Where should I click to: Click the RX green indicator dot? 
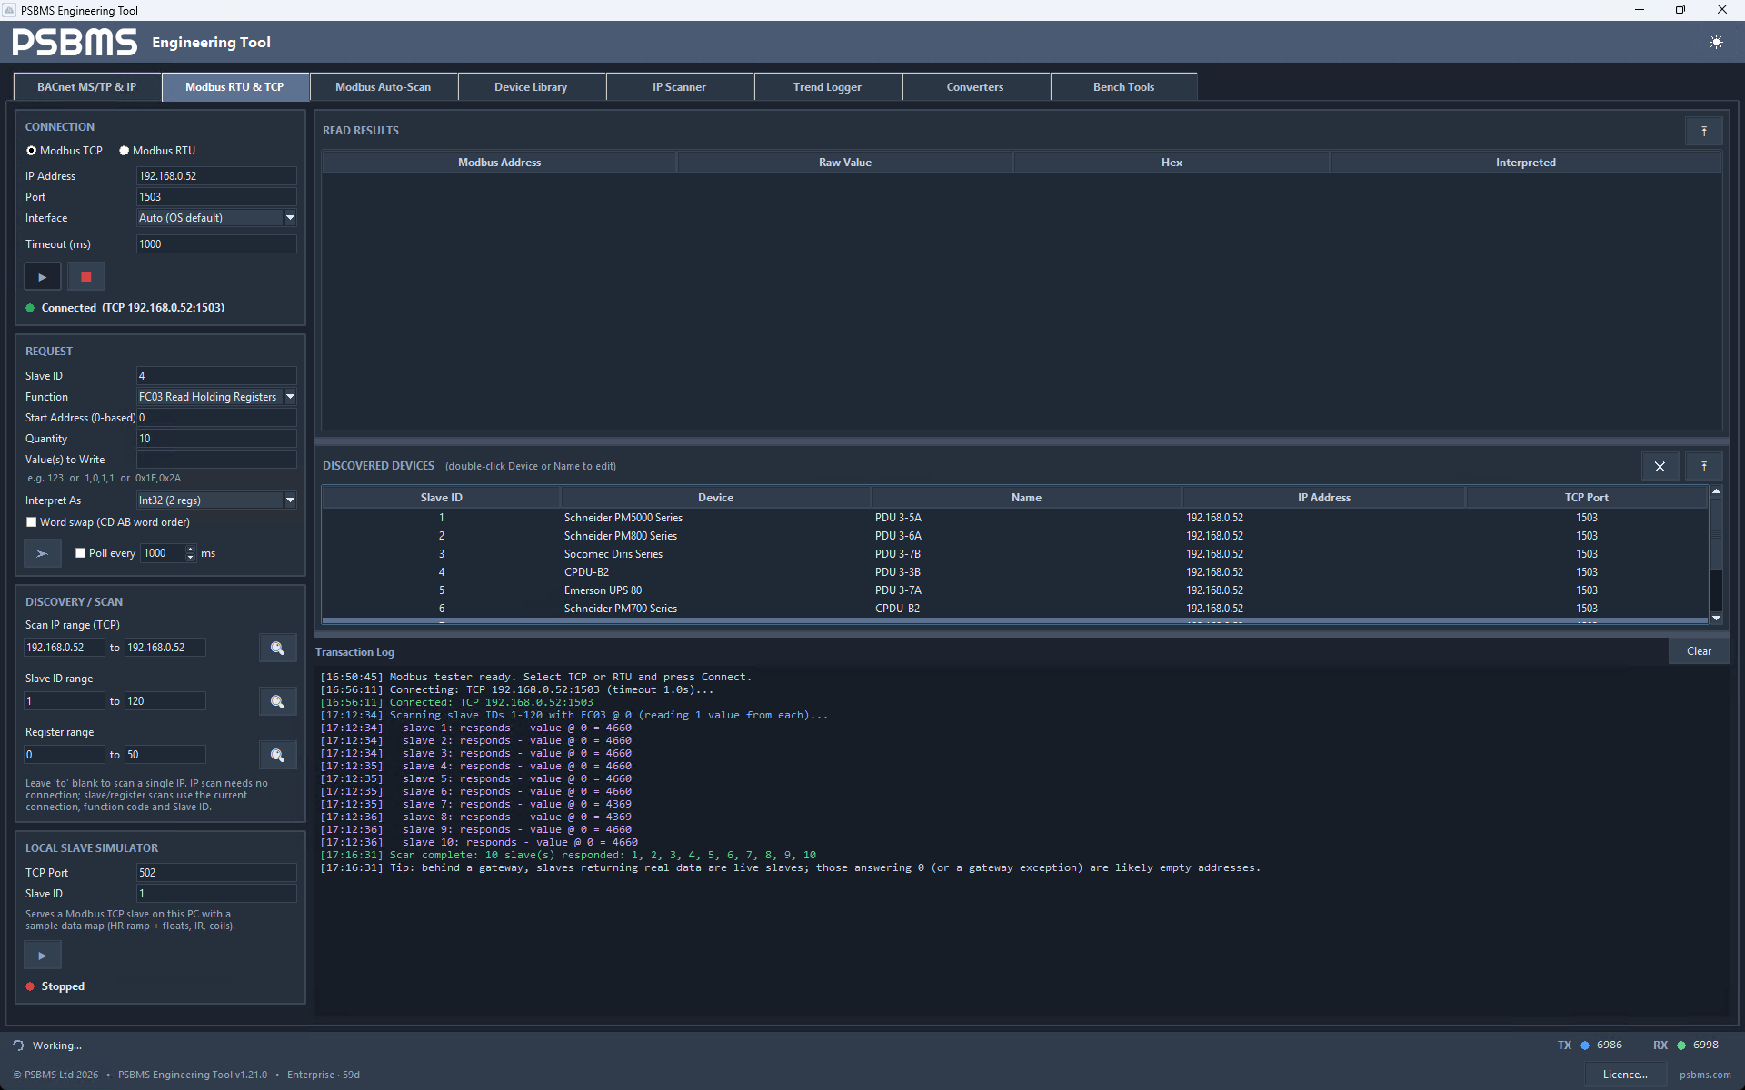(x=1681, y=1045)
